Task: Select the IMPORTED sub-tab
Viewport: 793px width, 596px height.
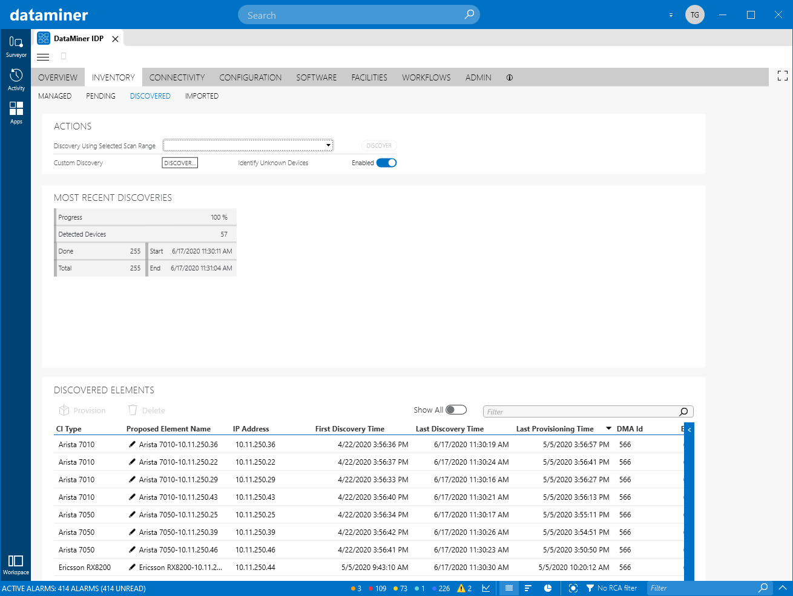Action: click(x=202, y=96)
